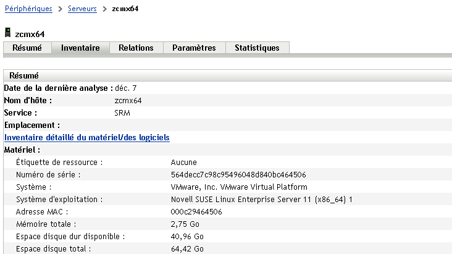
Task: Open the detailed hardware/software inventory link
Action: point(87,137)
